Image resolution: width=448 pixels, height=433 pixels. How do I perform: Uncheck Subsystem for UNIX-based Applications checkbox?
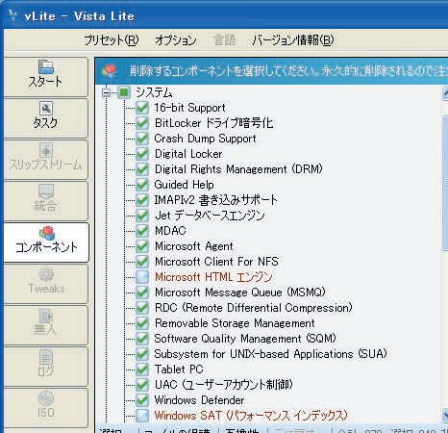(x=142, y=354)
